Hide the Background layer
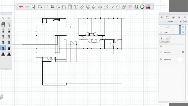The image size is (188, 106). pyautogui.click(x=161, y=59)
